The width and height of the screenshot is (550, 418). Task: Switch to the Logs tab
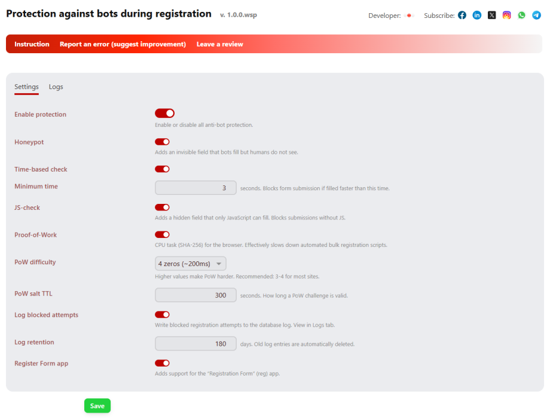(56, 87)
